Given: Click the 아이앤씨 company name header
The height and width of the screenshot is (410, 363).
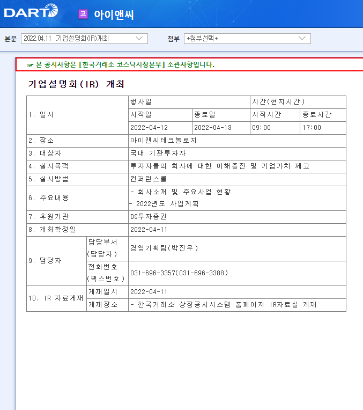Looking at the screenshot, I should coord(114,14).
